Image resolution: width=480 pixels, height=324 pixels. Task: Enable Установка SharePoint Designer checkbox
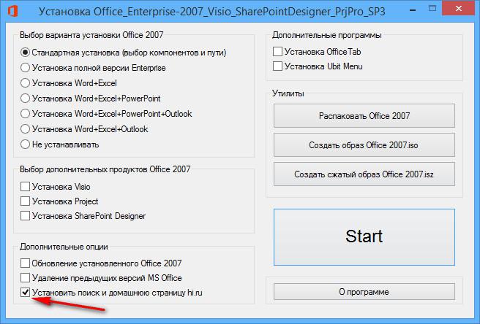pyautogui.click(x=26, y=216)
